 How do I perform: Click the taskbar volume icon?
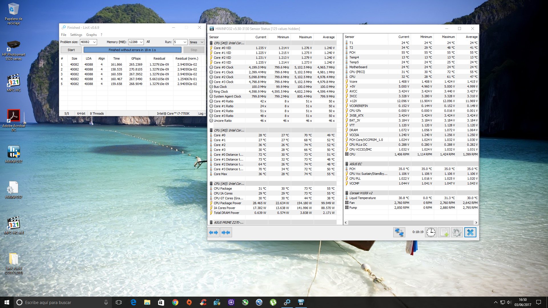click(509, 302)
